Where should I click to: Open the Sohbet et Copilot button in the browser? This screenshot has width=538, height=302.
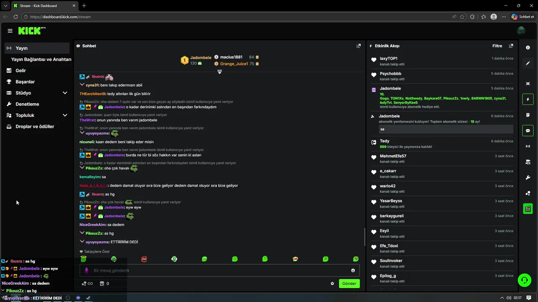coord(522,17)
